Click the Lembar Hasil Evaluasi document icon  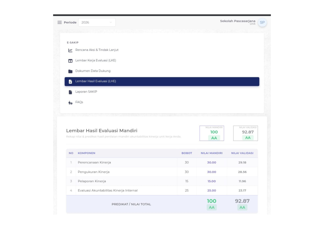70,82
